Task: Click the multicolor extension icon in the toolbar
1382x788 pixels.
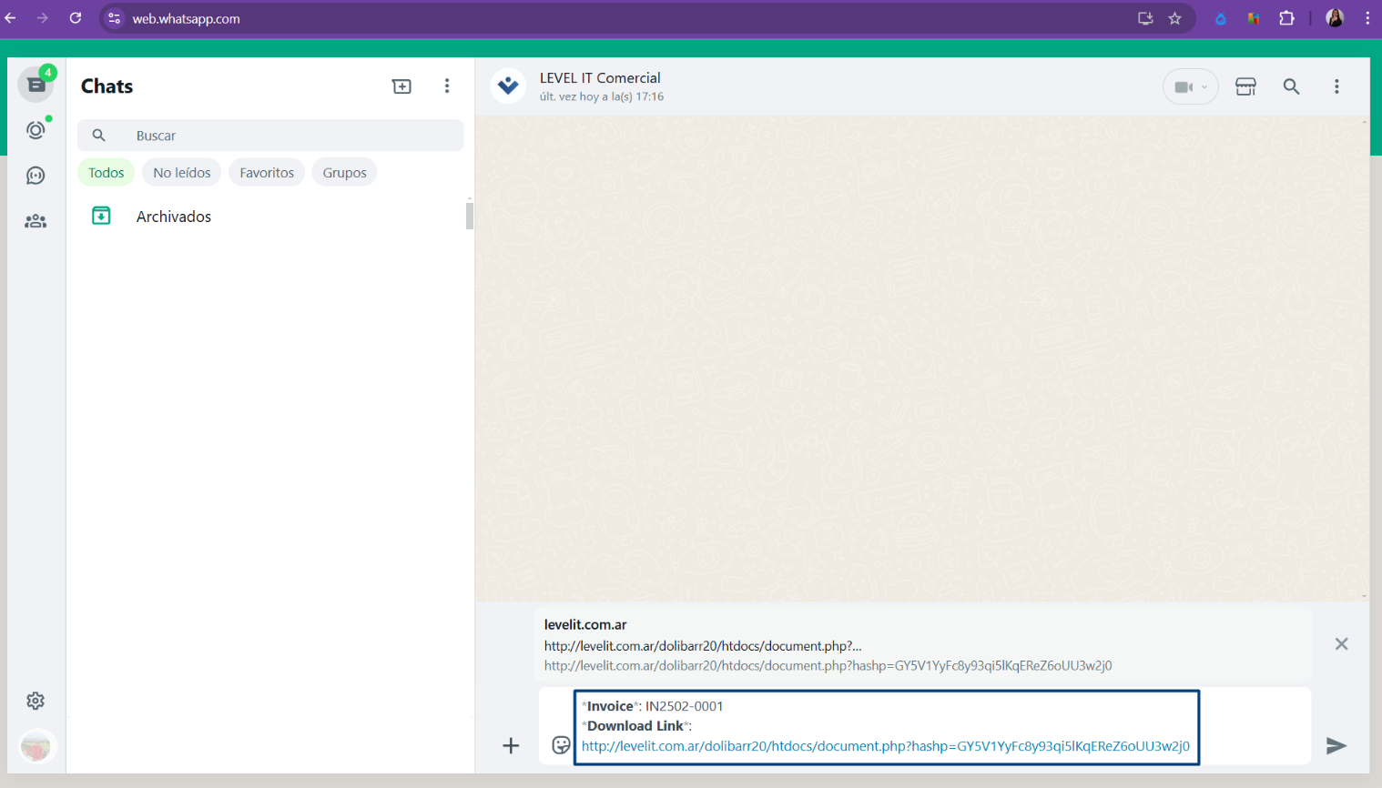Action: coord(1254,18)
